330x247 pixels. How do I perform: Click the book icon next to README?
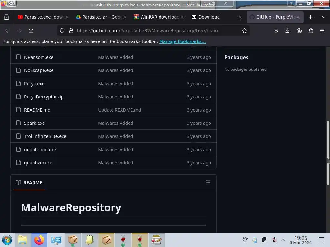point(18,183)
